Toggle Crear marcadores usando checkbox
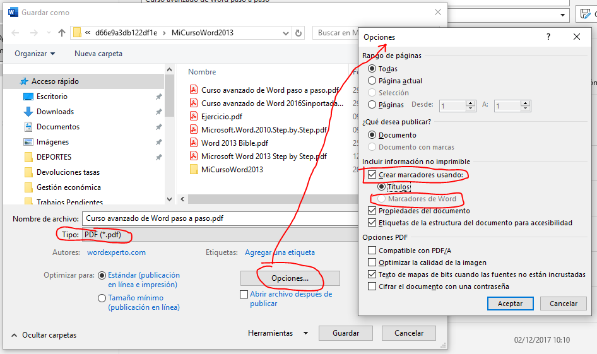The height and width of the screenshot is (354, 597). [x=372, y=175]
